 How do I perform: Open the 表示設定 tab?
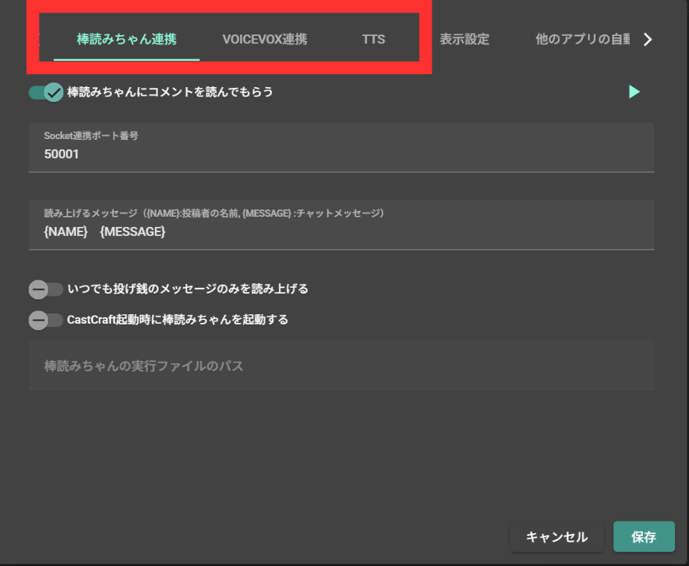coord(464,39)
